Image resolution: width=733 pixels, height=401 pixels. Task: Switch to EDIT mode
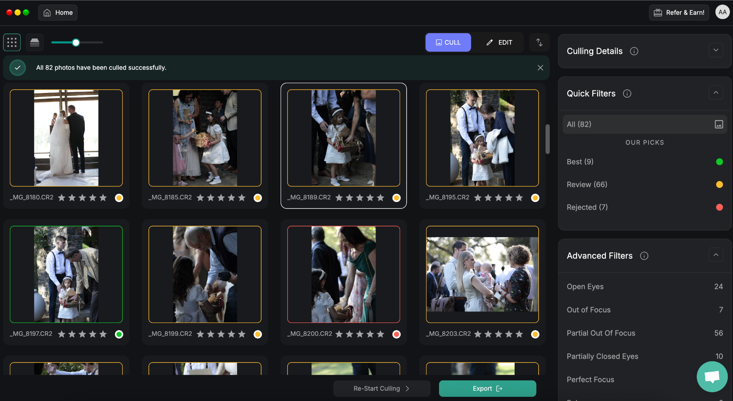pyautogui.click(x=499, y=42)
